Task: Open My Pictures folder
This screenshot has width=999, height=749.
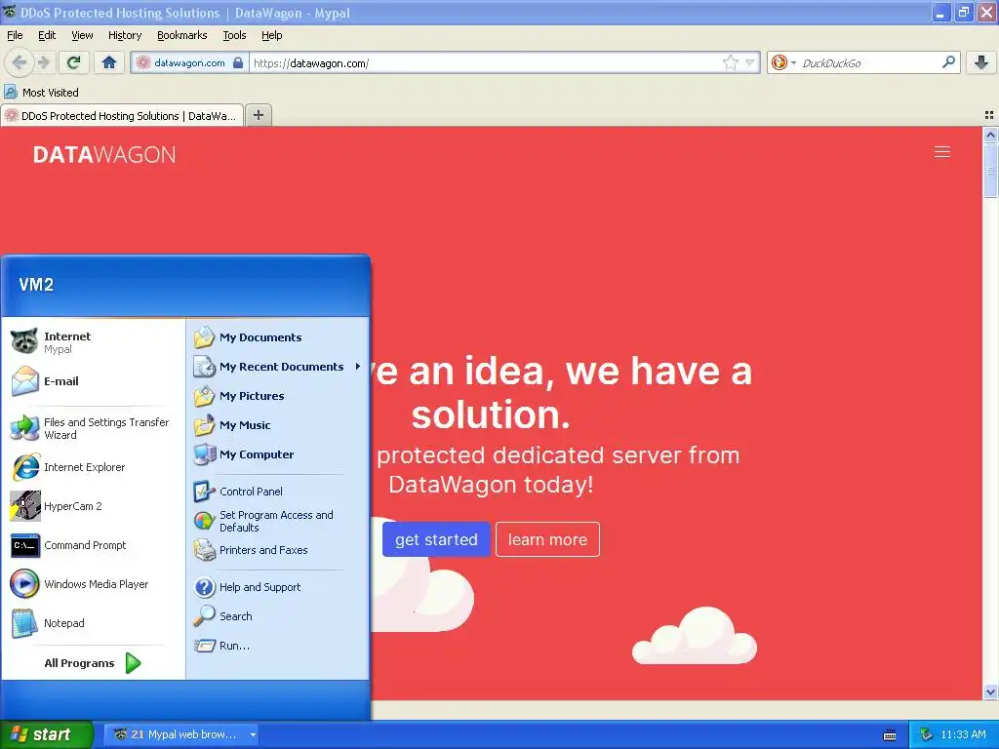Action: click(278, 396)
